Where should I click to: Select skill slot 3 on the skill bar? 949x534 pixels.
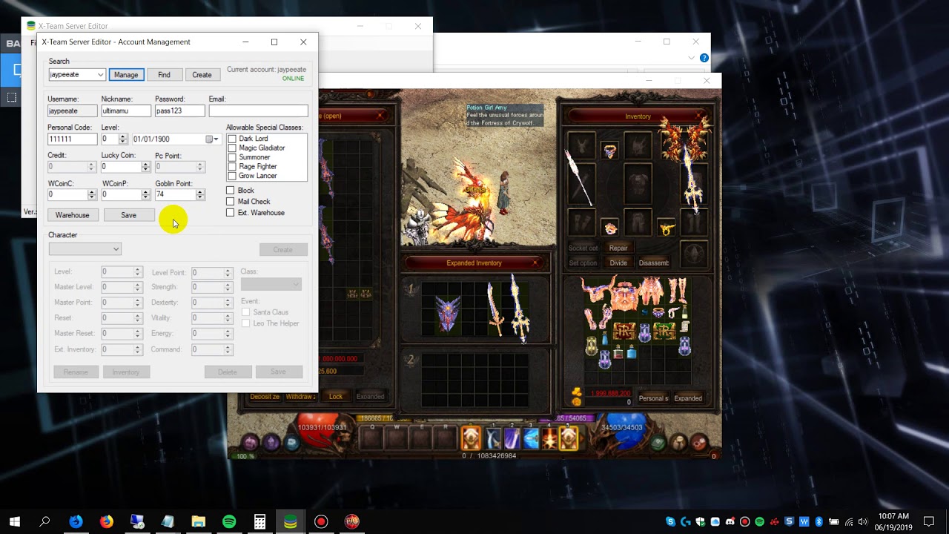pyautogui.click(x=531, y=438)
